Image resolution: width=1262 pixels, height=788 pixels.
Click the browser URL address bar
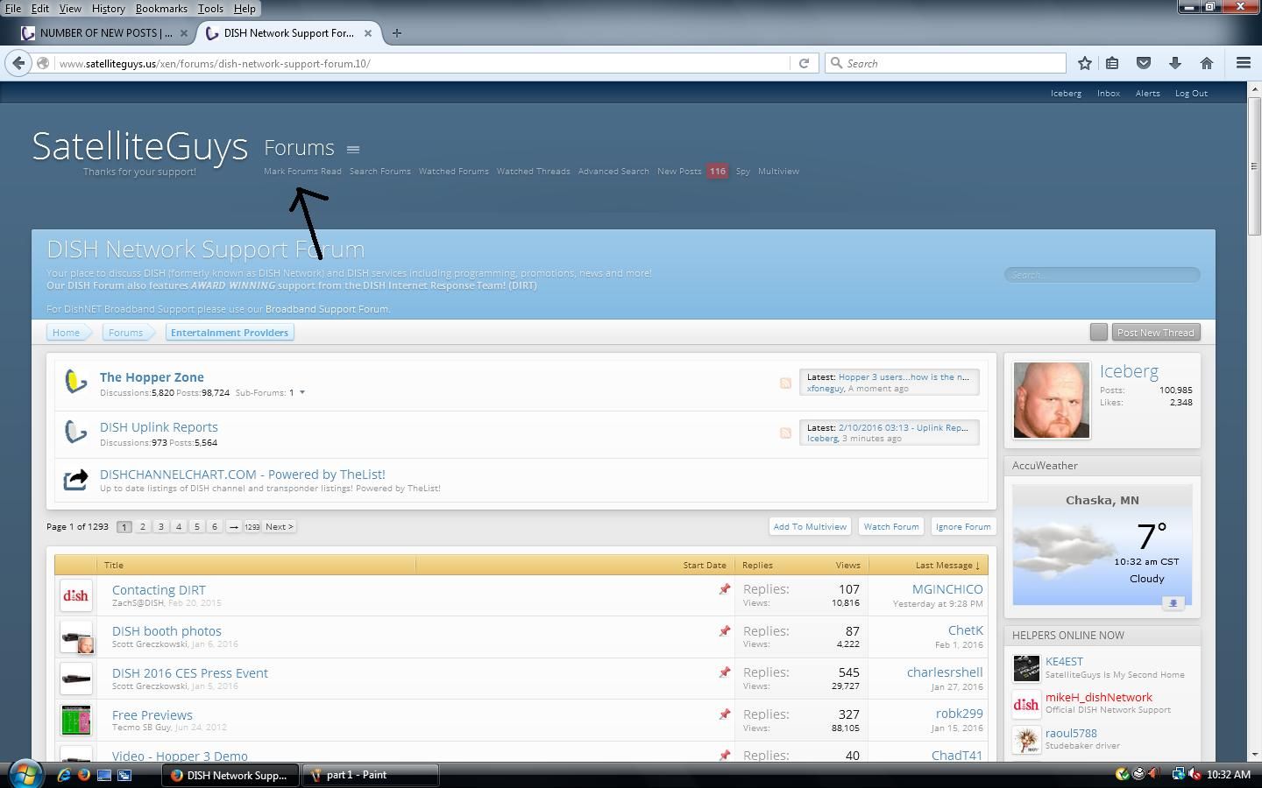423,63
